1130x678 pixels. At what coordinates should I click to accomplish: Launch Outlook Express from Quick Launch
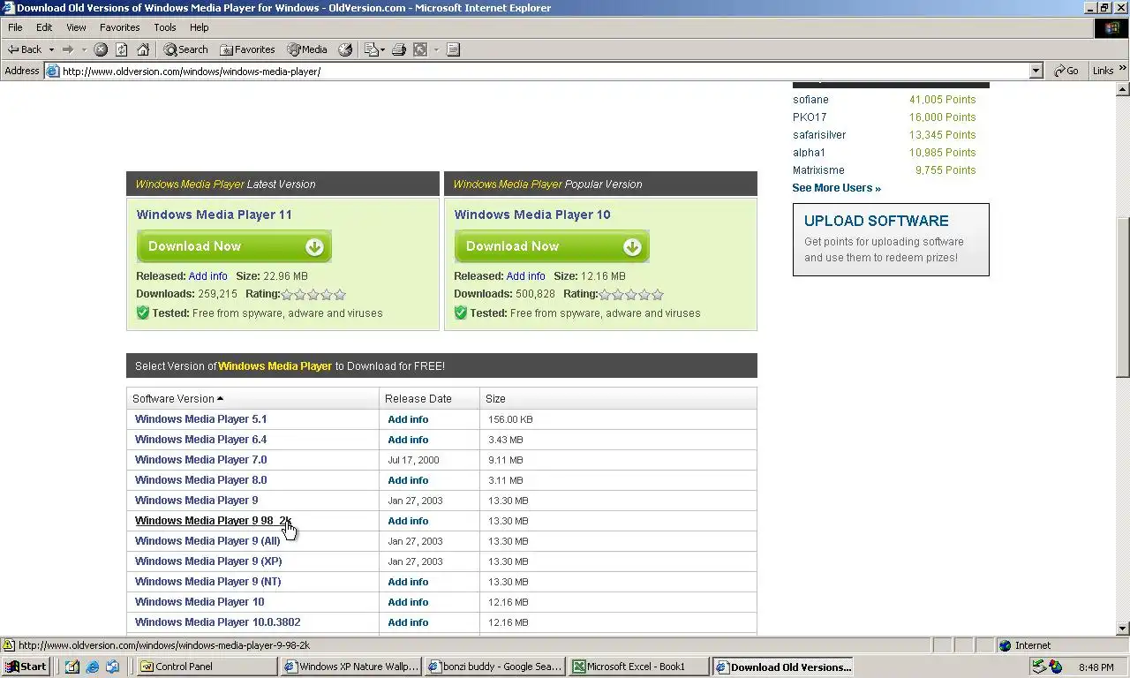[x=113, y=667]
